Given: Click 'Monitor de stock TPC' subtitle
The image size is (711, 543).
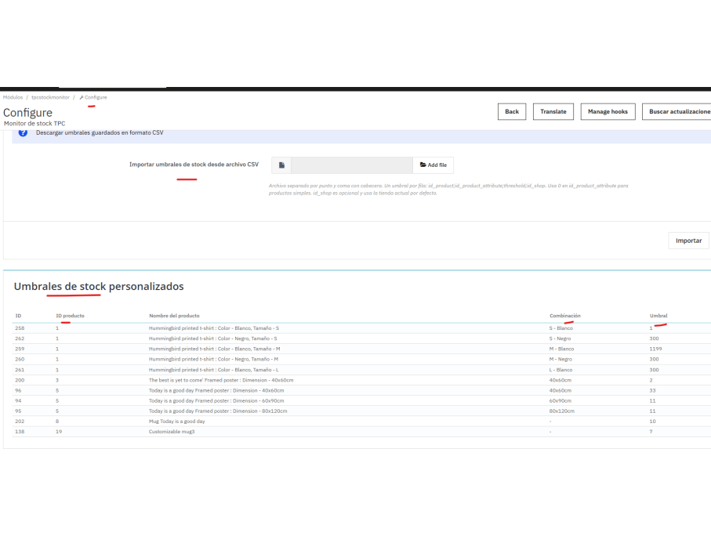Looking at the screenshot, I should pos(34,123).
